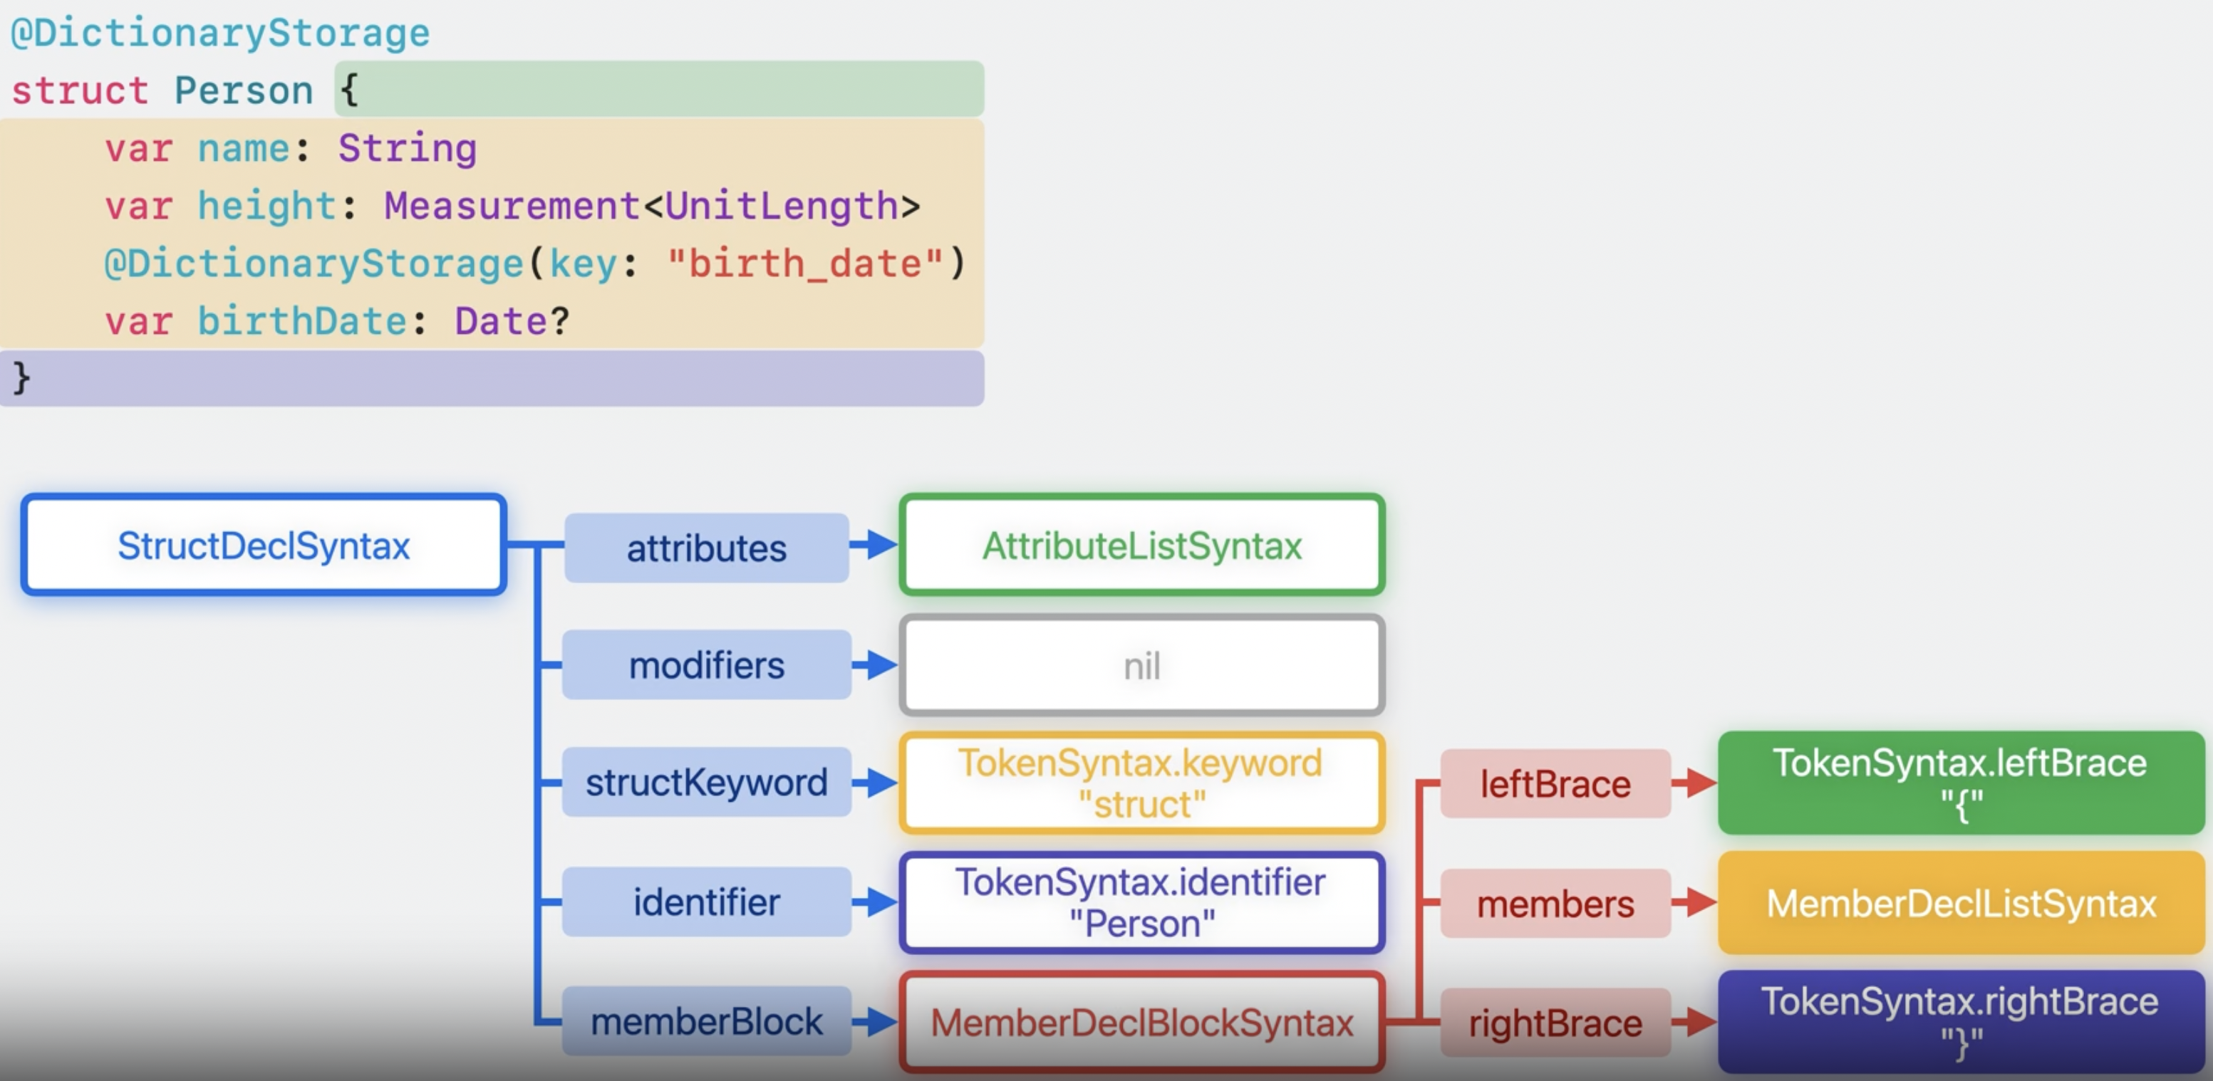
Task: Select the leftBrace property label
Action: (1555, 783)
